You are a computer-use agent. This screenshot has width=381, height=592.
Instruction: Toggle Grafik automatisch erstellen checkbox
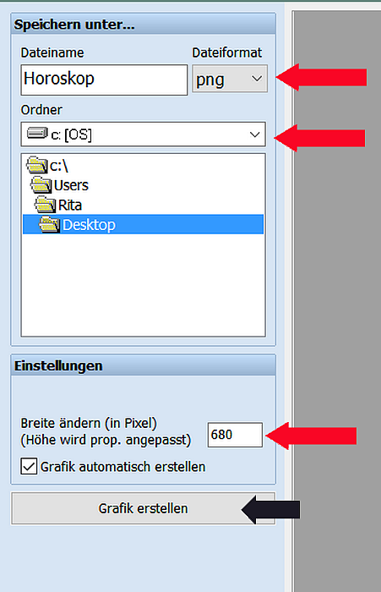coord(29,466)
